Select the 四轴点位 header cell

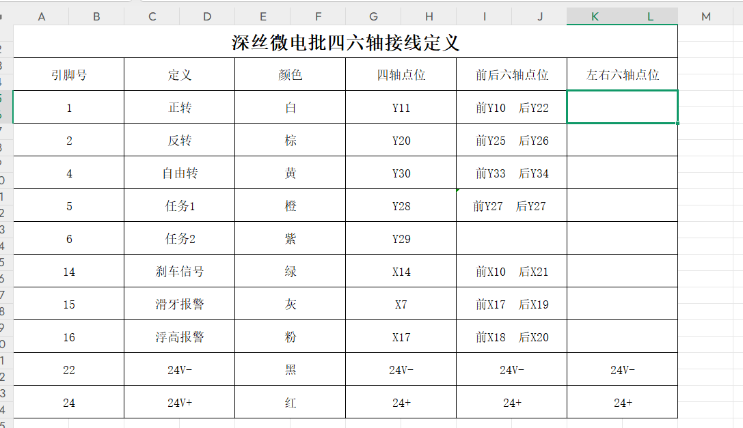pyautogui.click(x=401, y=74)
